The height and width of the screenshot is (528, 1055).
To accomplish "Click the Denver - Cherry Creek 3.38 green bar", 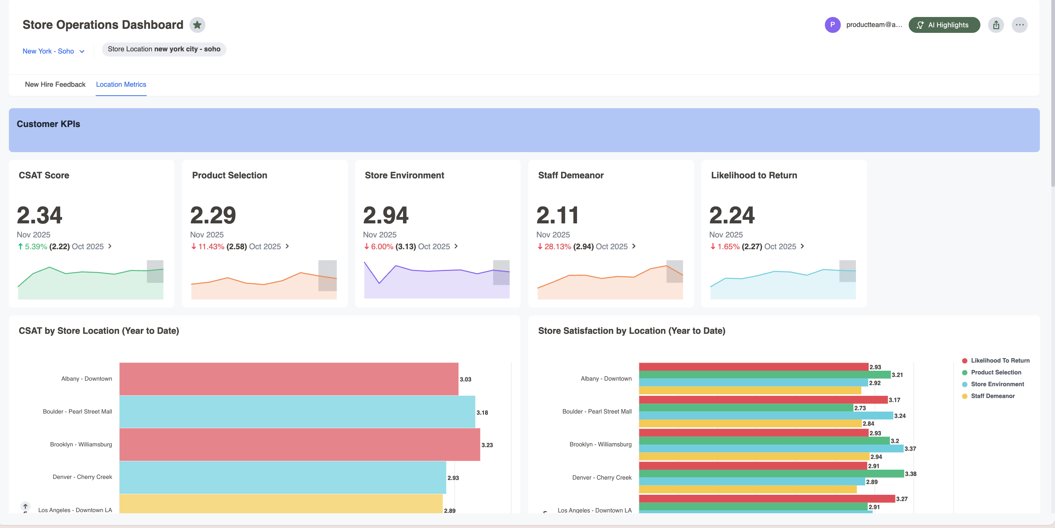I will [x=771, y=474].
